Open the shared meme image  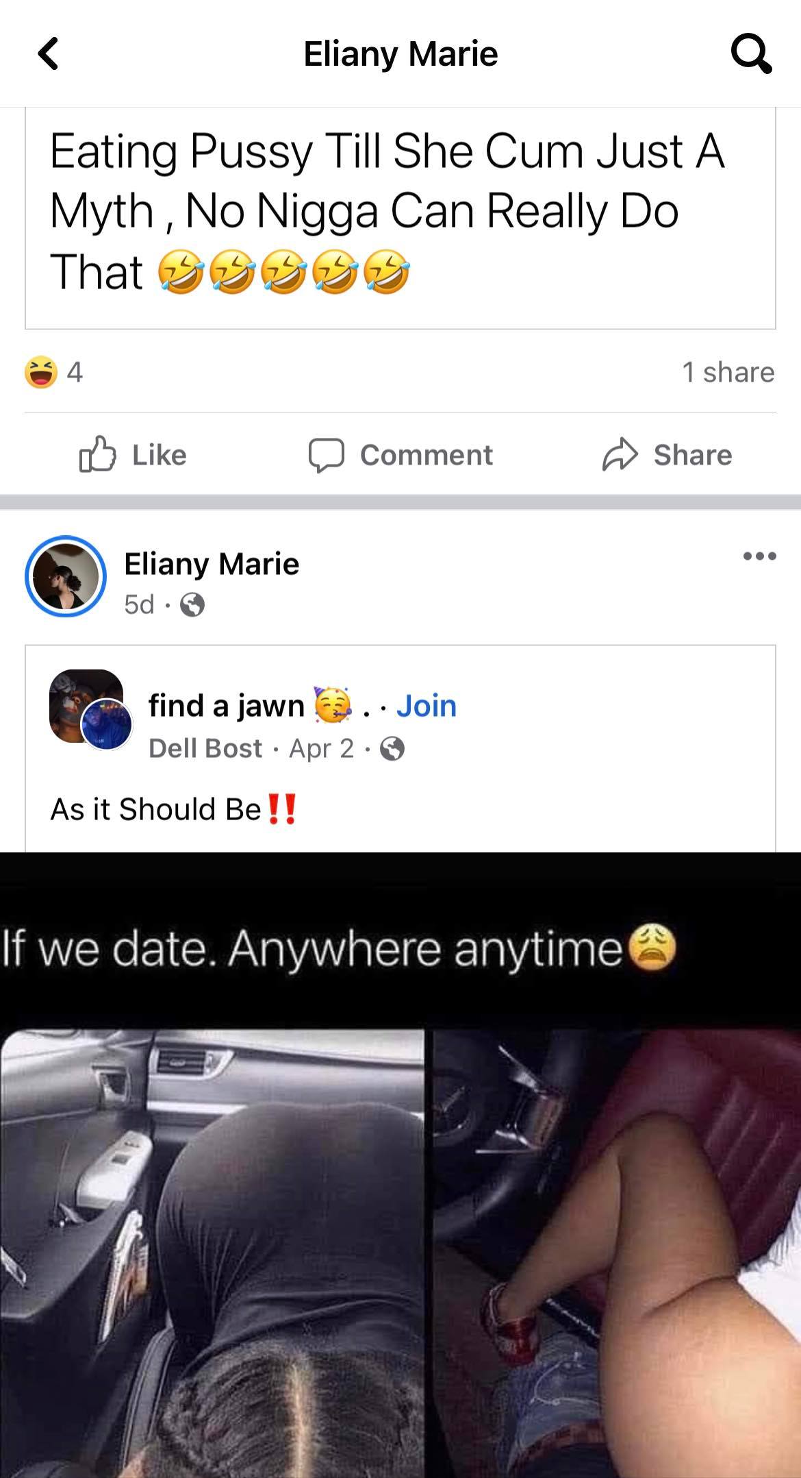[x=400, y=1165]
